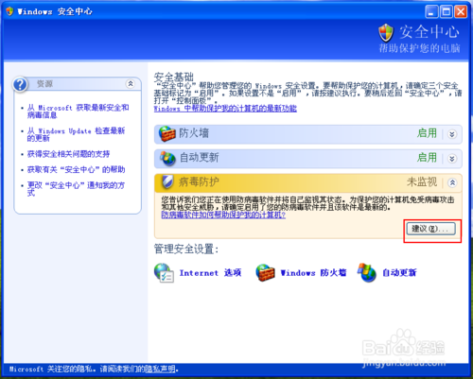Collapse the 资源 panel chevron
The height and width of the screenshot is (379, 473).
point(131,83)
